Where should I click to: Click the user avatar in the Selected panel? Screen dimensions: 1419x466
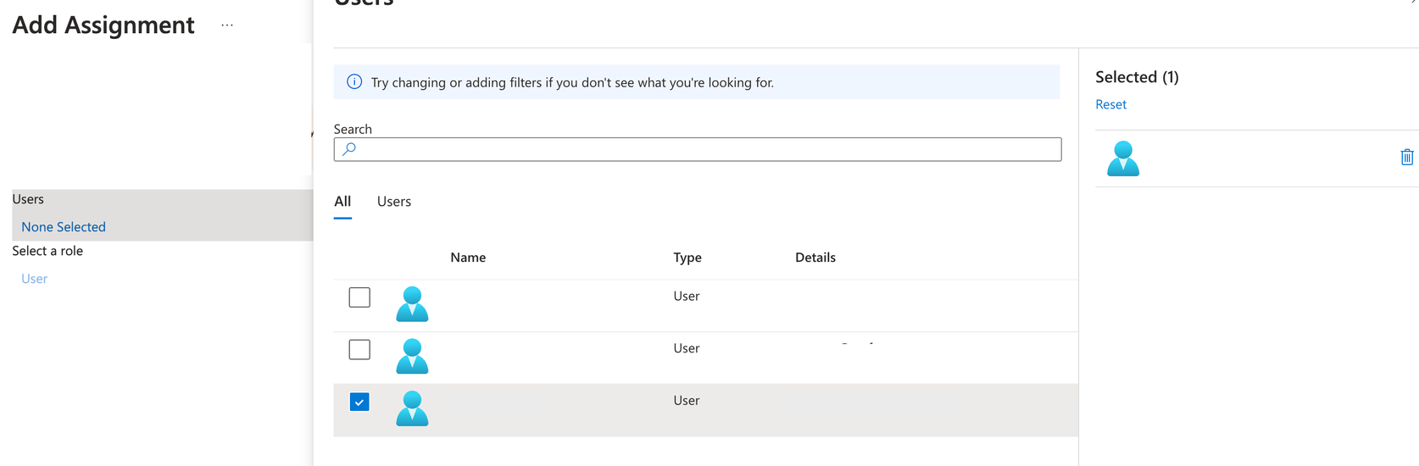tap(1122, 158)
